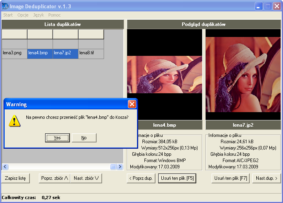Screen dimensions: 283x203
Task: Select lena3.png in the duplicate list
Action: [15, 54]
